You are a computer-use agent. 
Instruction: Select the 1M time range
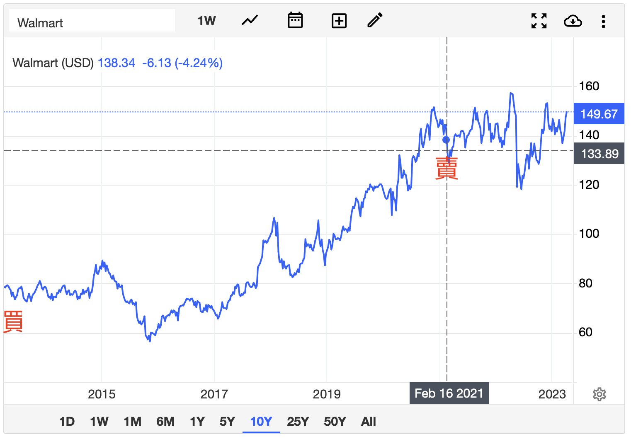pyautogui.click(x=132, y=422)
